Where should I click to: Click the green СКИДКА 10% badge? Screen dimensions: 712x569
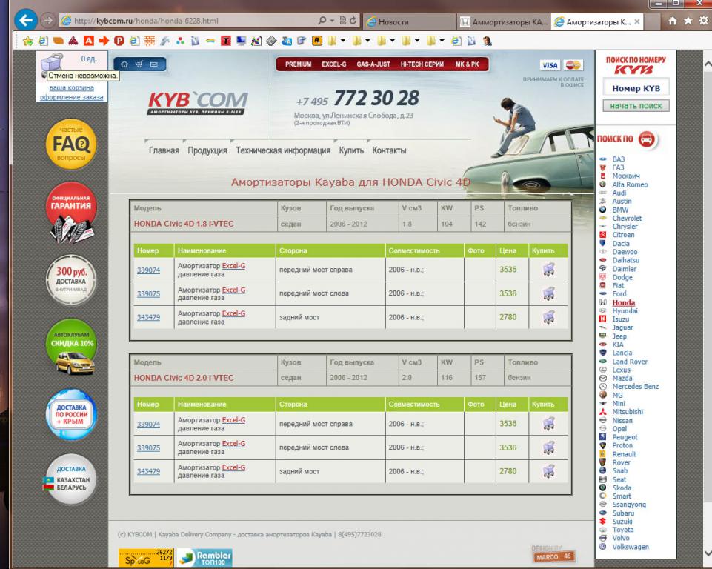coord(73,346)
